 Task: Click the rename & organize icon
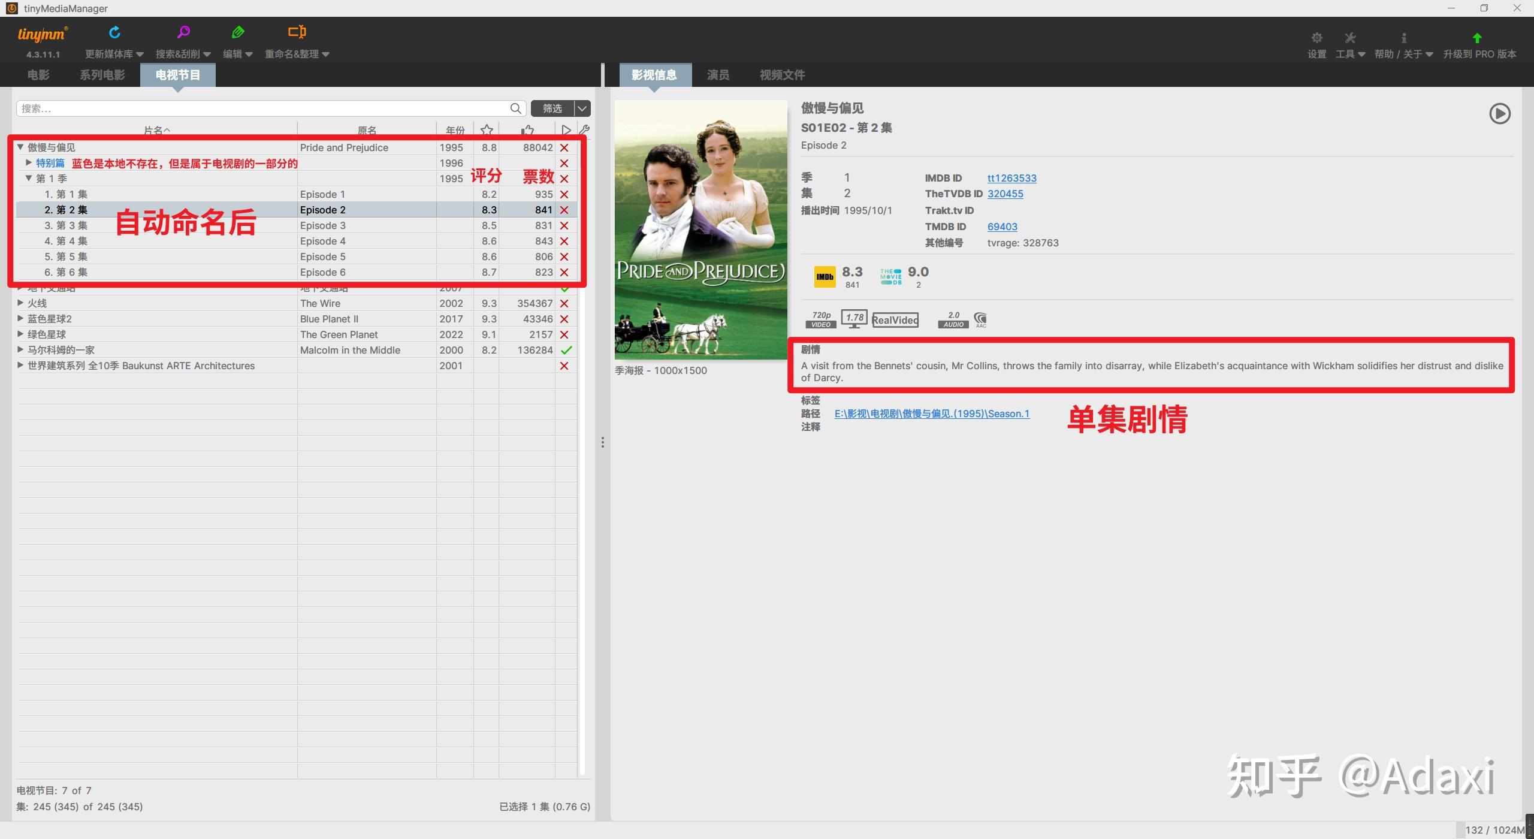(297, 32)
